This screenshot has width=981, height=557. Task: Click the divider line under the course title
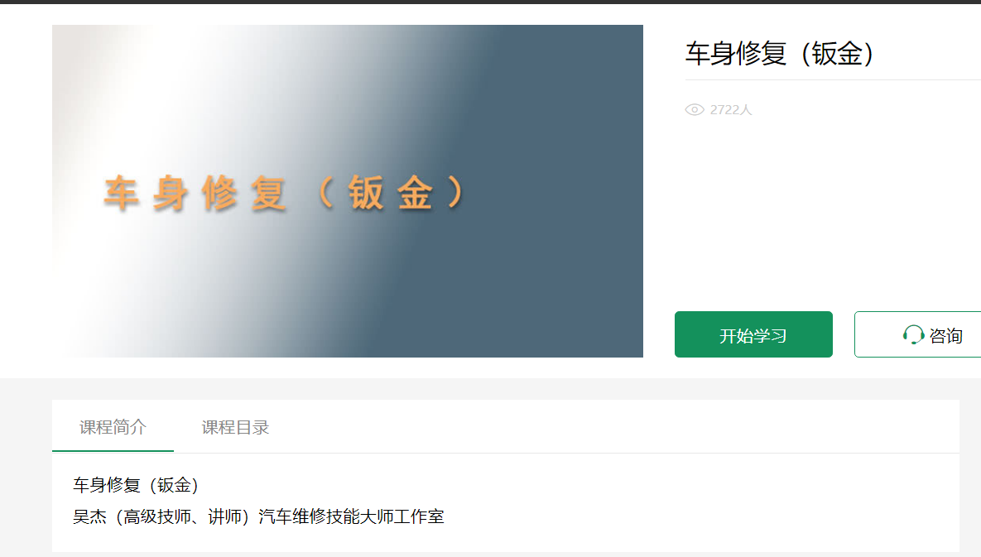pos(833,80)
